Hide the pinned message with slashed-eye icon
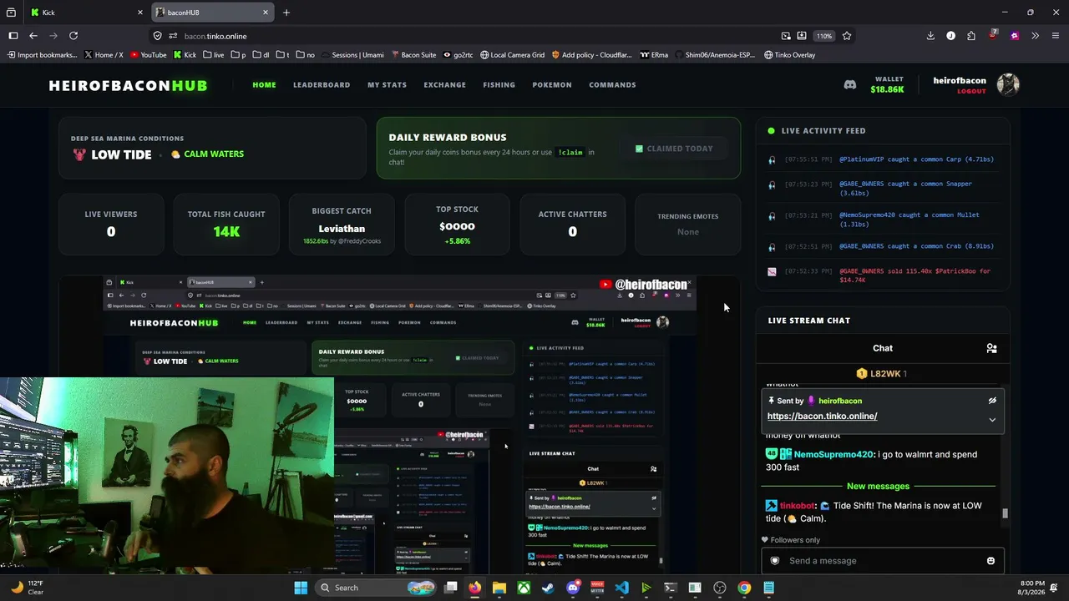 992,401
